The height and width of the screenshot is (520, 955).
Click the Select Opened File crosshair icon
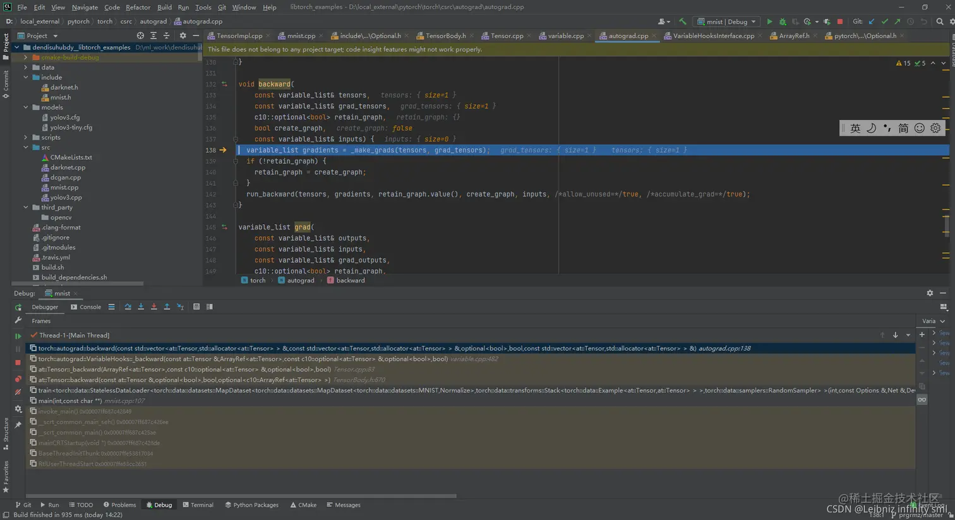click(x=140, y=36)
